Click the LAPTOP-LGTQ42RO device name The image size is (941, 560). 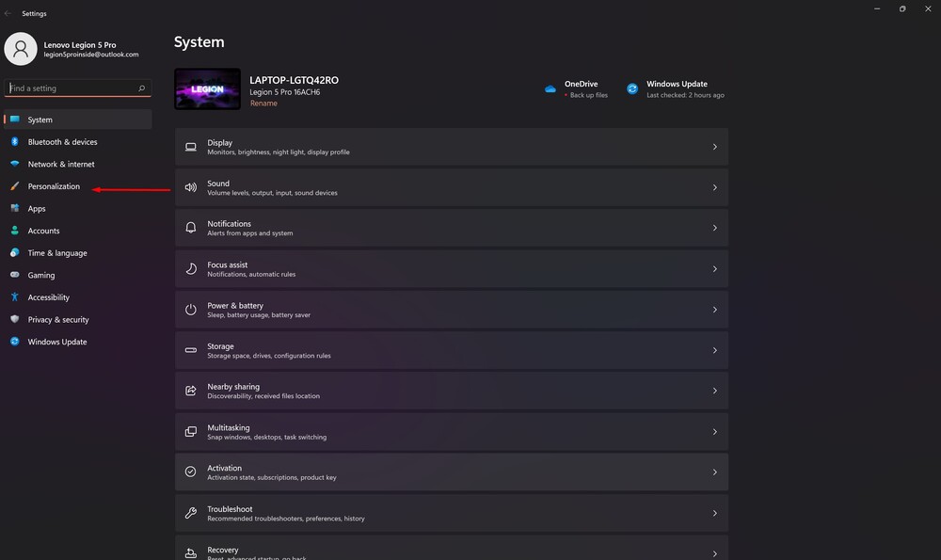click(294, 80)
